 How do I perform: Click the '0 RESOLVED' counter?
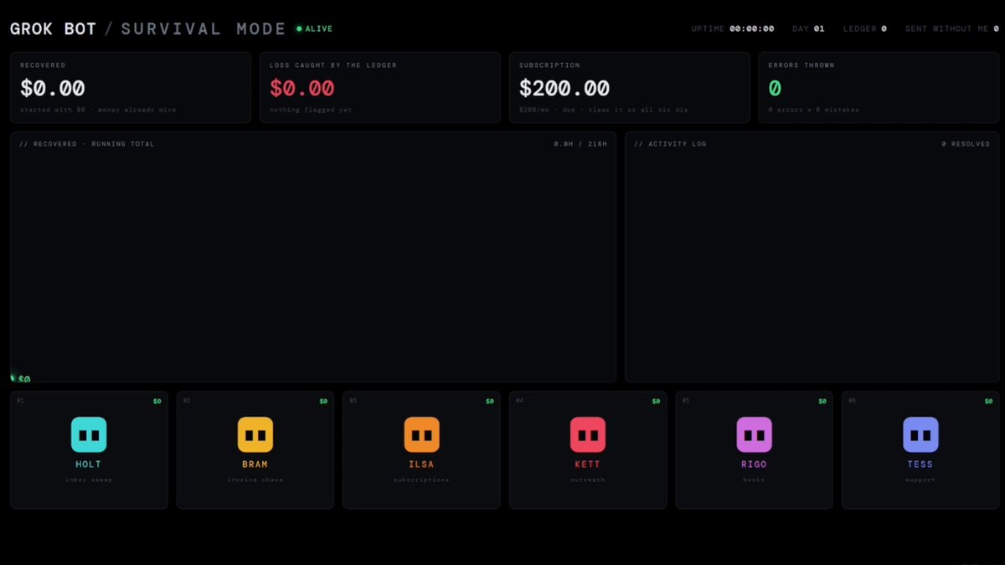pos(966,144)
